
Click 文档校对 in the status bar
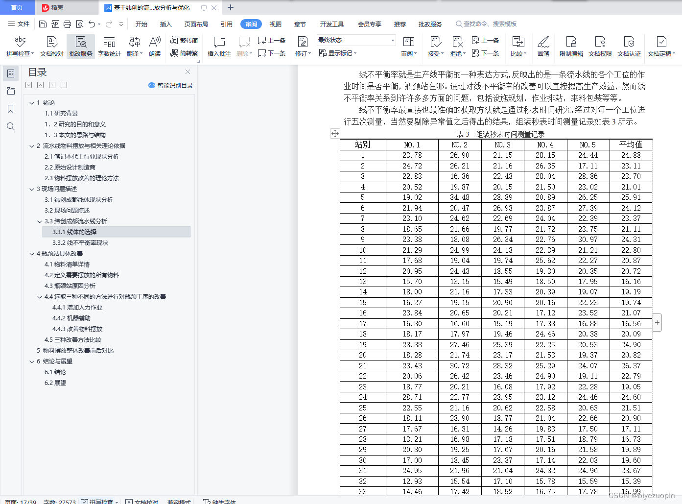[x=142, y=502]
